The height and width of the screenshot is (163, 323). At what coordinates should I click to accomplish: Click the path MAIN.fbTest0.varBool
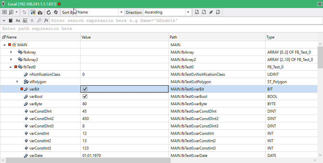point(189,97)
